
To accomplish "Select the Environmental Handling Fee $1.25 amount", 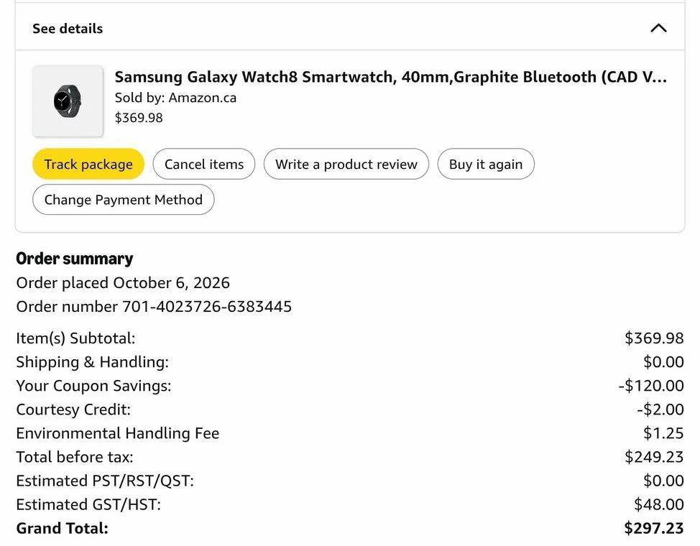I will (663, 433).
